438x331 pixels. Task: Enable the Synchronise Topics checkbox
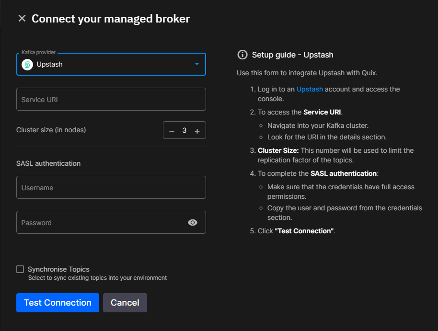click(x=20, y=269)
